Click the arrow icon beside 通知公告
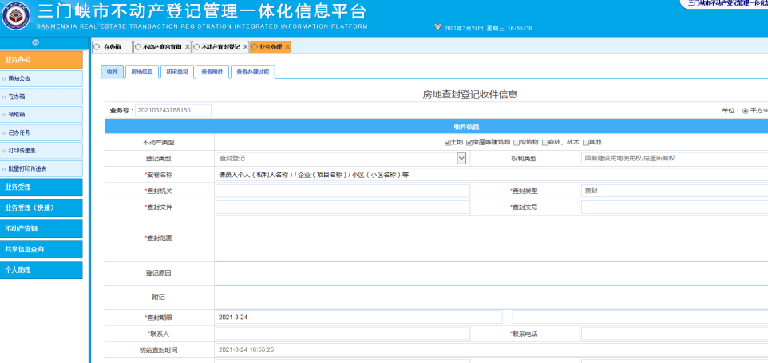This screenshot has height=363, width=768. point(4,78)
